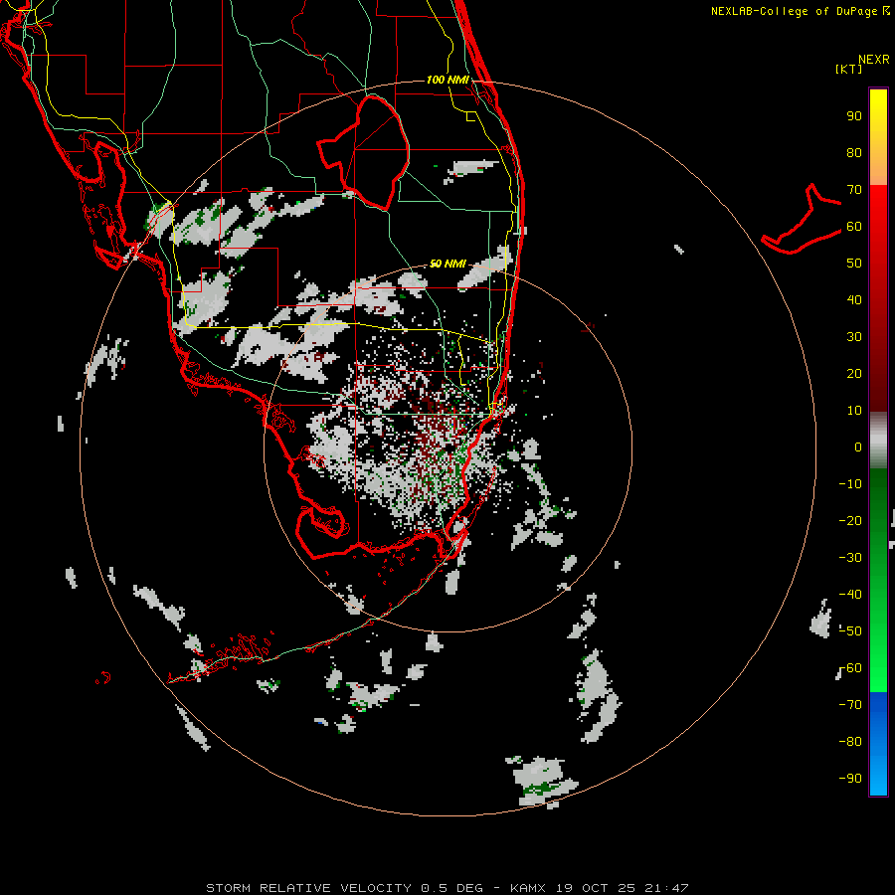Click the -30 value on velocity scale
Screen dimensions: 895x895
pyautogui.click(x=850, y=558)
